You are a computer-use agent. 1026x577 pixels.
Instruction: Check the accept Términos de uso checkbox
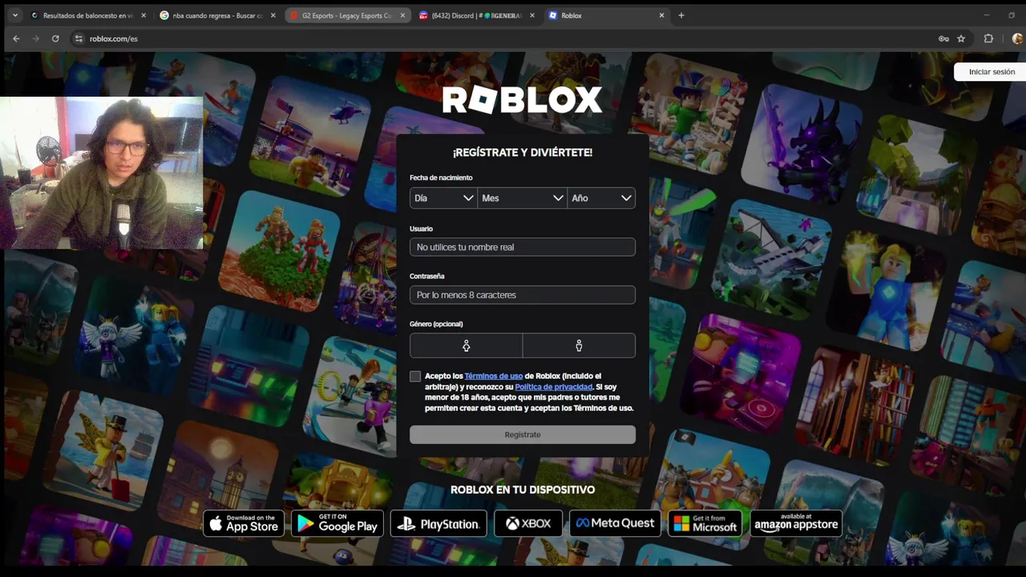tap(415, 376)
